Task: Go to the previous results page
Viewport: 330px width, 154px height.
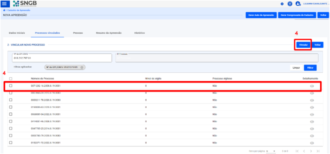Action: [x=304, y=151]
